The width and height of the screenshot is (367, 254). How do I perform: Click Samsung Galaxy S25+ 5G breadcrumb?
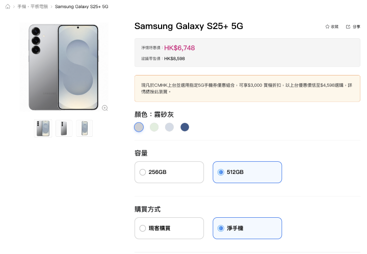point(82,7)
